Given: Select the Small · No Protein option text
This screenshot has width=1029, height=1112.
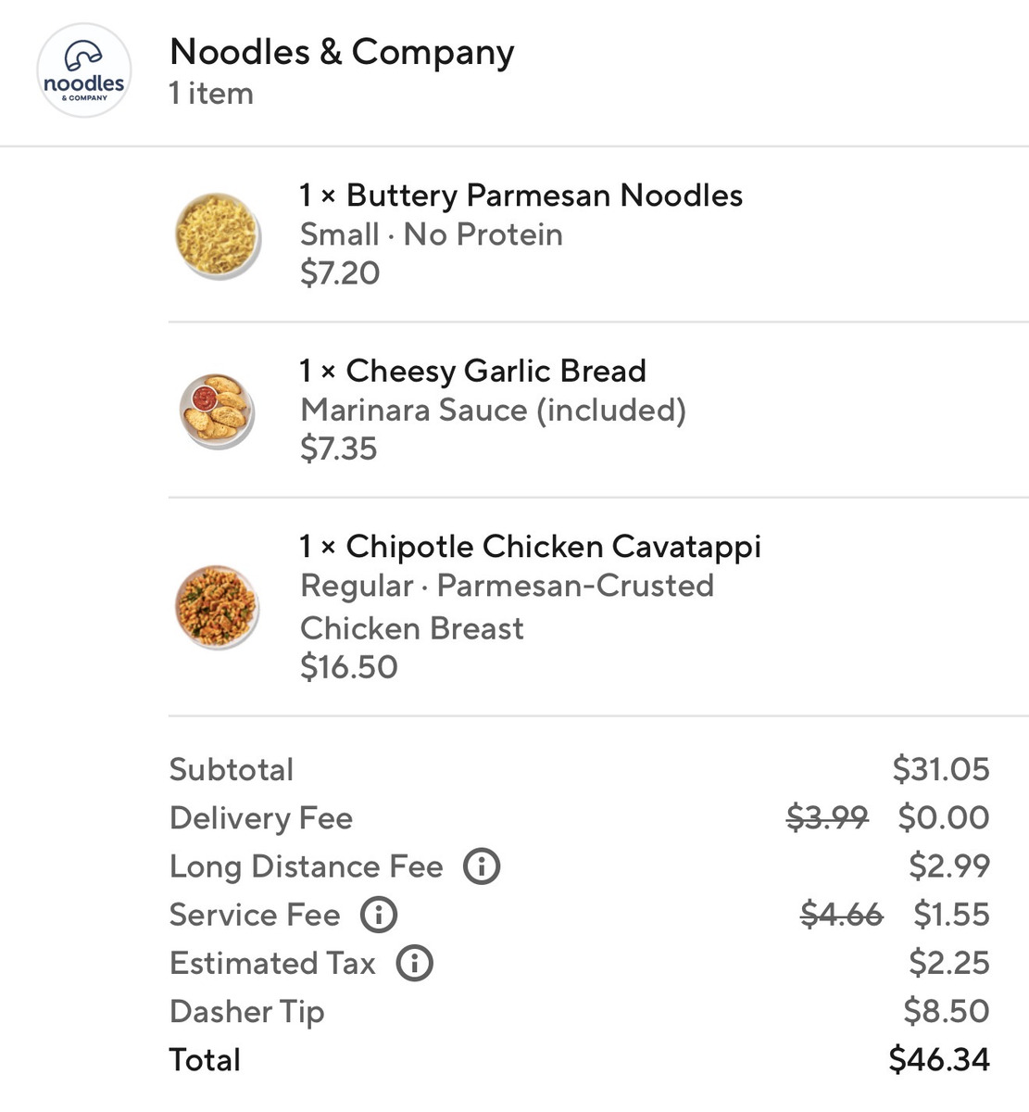Looking at the screenshot, I should (x=431, y=234).
